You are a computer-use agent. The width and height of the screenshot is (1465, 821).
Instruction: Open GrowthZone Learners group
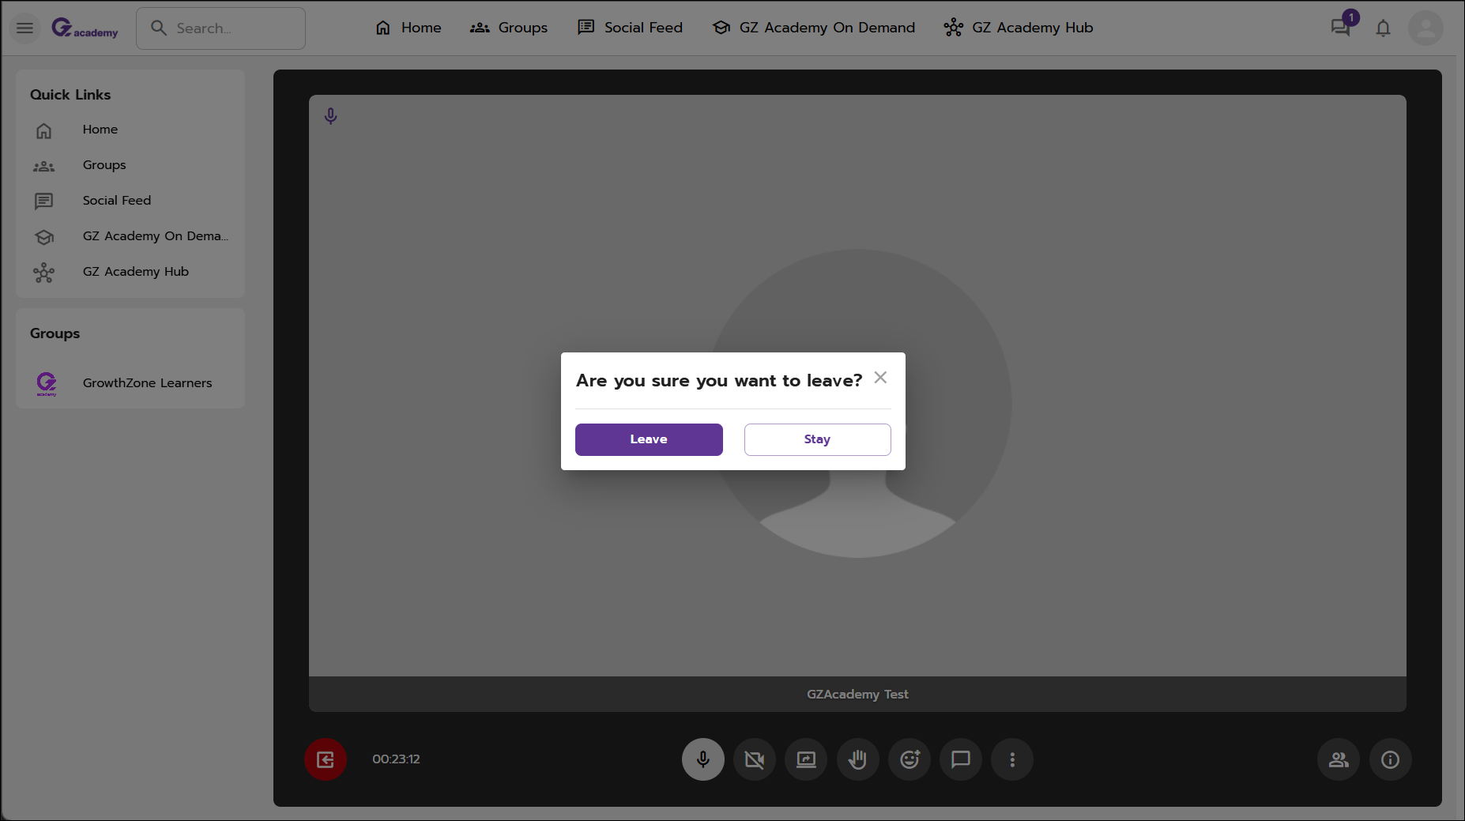148,383
